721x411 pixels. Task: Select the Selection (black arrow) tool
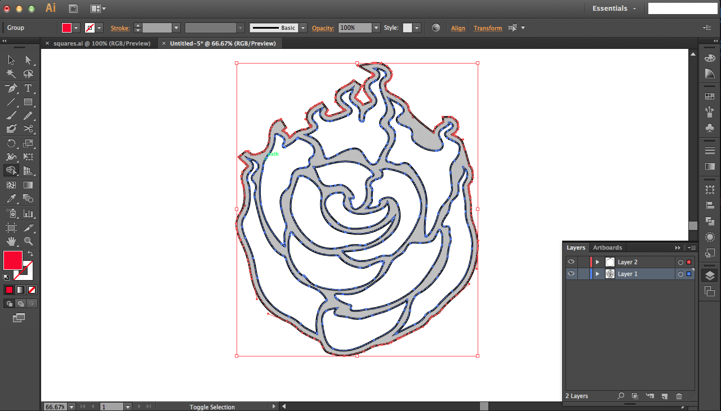pyautogui.click(x=11, y=60)
